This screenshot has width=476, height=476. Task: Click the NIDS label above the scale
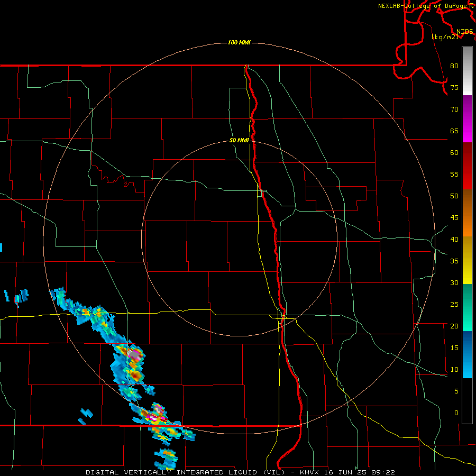coord(465,32)
